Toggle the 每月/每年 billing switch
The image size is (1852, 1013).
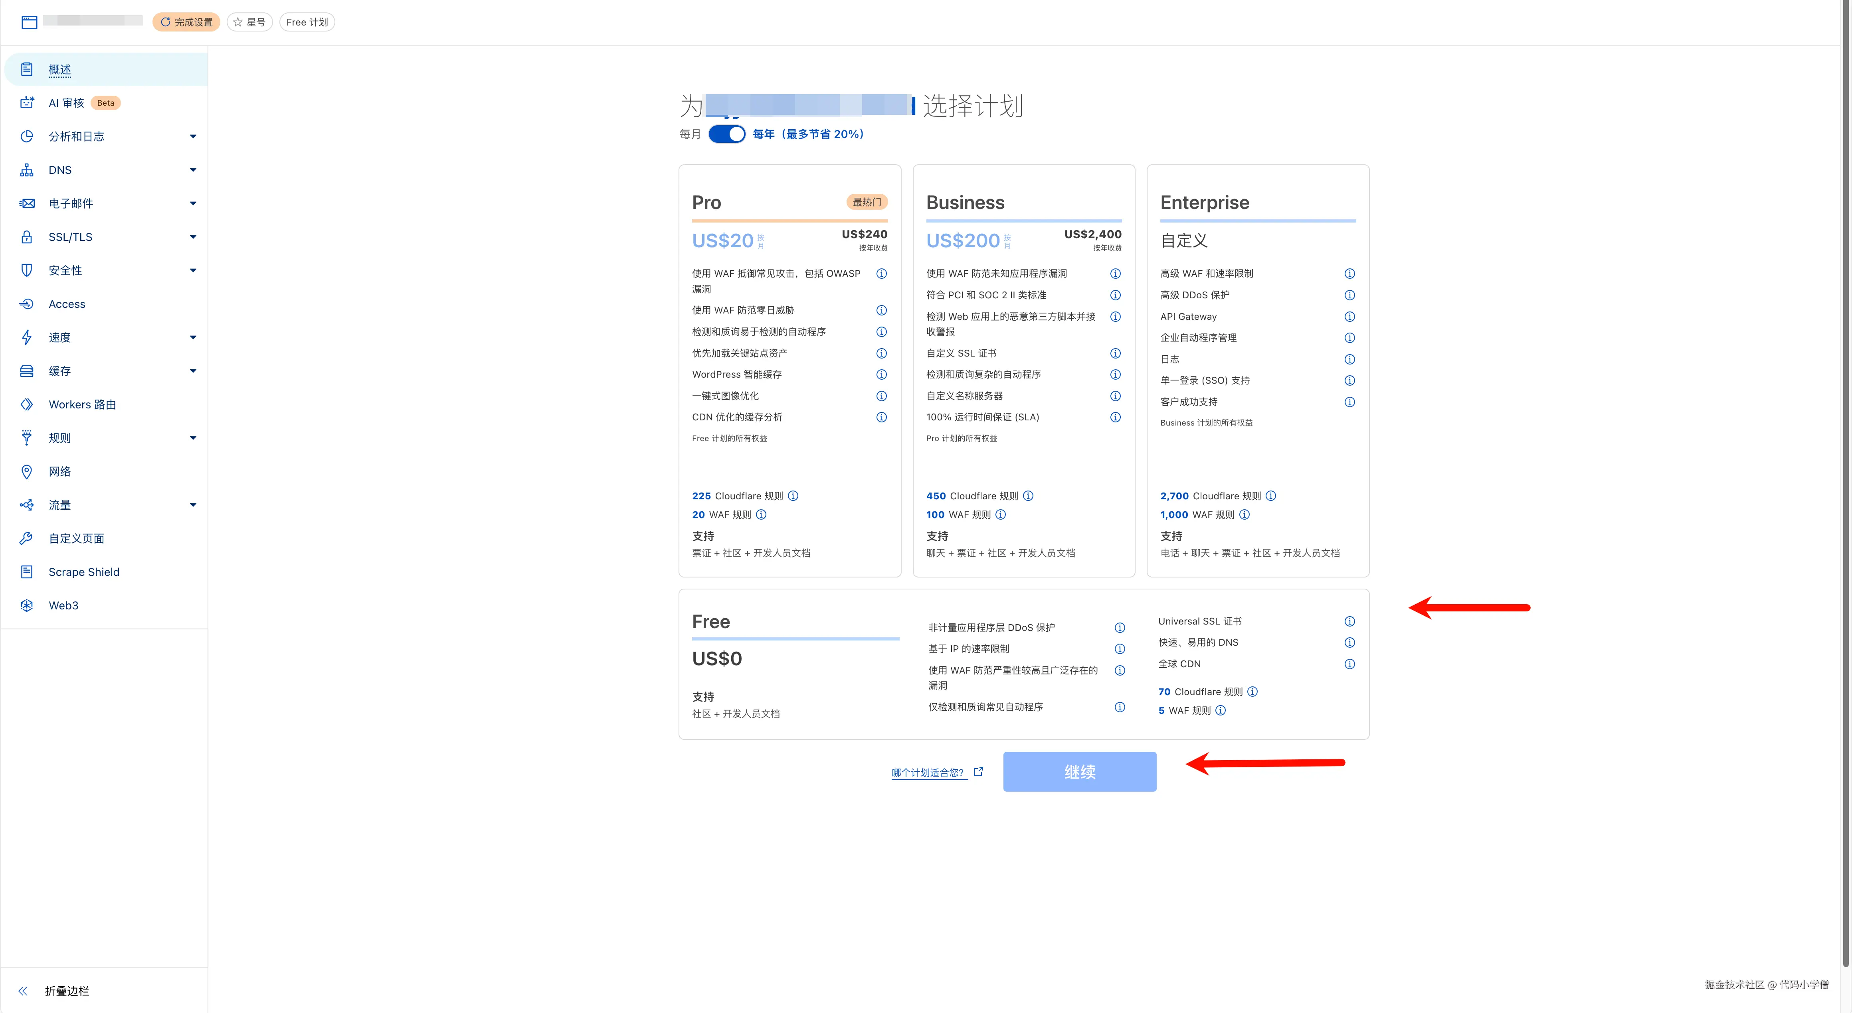pos(726,134)
